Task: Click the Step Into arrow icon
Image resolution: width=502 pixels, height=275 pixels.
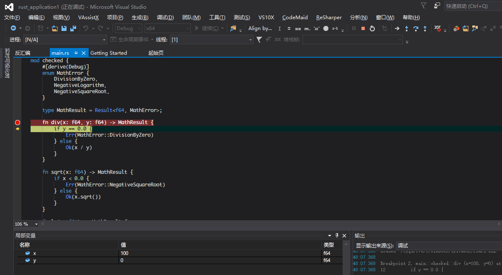Action: (x=406, y=28)
